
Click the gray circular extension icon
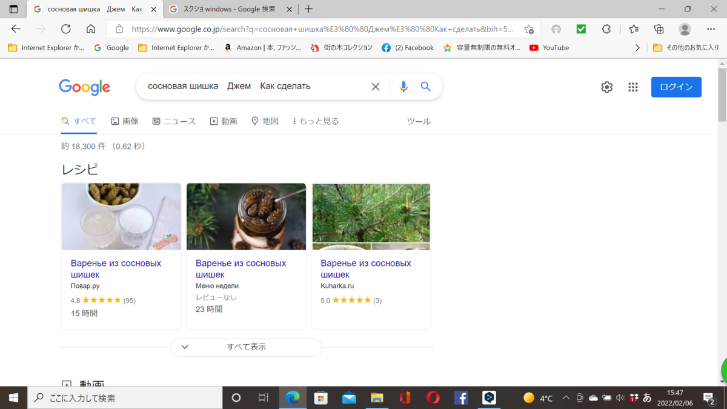556,29
